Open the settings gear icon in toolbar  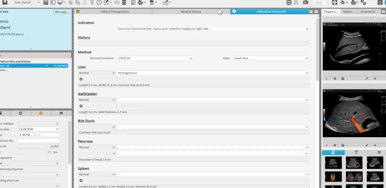point(380,2)
